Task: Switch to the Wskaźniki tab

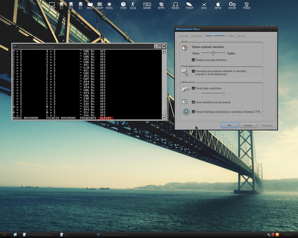Action: pyautogui.click(x=197, y=36)
